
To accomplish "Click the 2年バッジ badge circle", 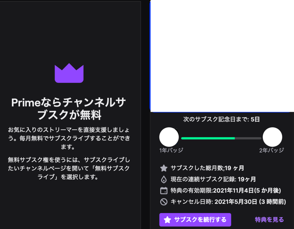I will [272, 137].
